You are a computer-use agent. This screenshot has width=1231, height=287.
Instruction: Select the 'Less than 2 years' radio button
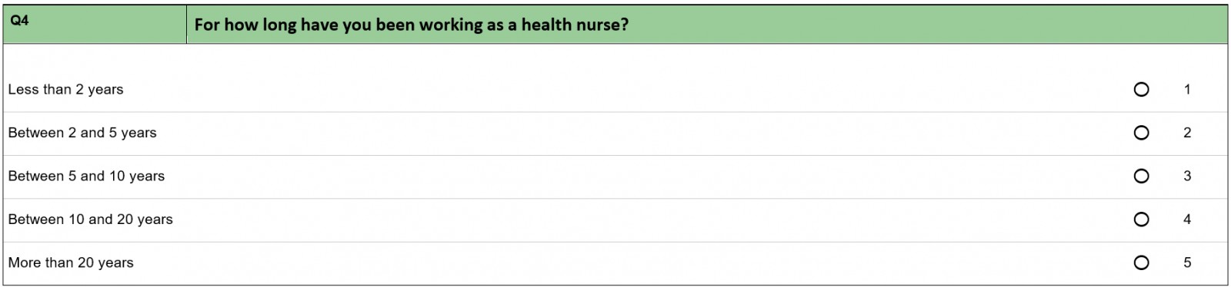click(x=1141, y=90)
